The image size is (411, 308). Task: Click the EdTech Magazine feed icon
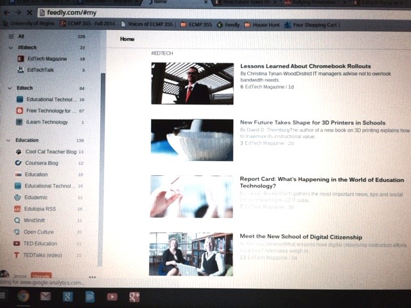click(x=21, y=59)
